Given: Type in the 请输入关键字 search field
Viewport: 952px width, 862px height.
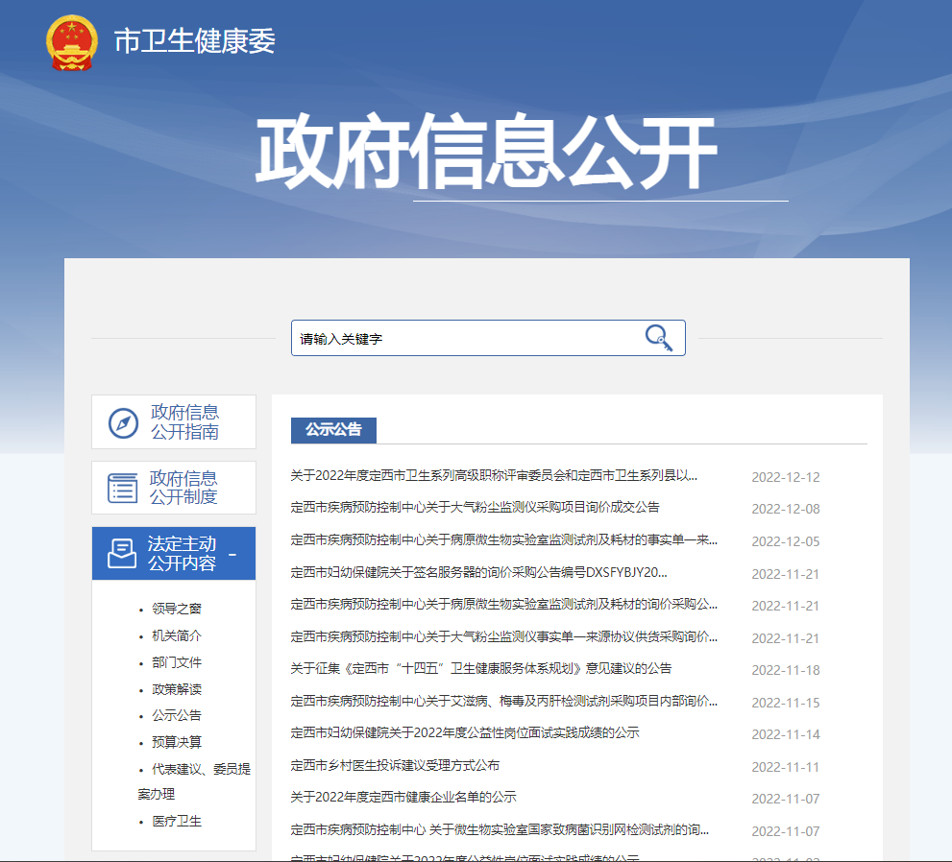Looking at the screenshot, I should [466, 339].
